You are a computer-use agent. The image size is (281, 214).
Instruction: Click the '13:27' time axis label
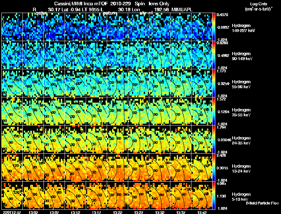pos(139,213)
